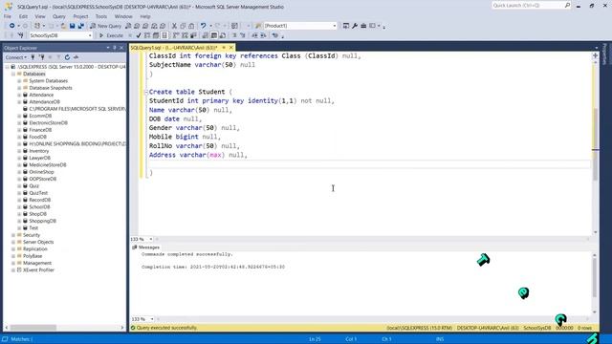612x344 pixels.
Task: Toggle Object Explorer auto-hide pin
Action: tap(115, 48)
